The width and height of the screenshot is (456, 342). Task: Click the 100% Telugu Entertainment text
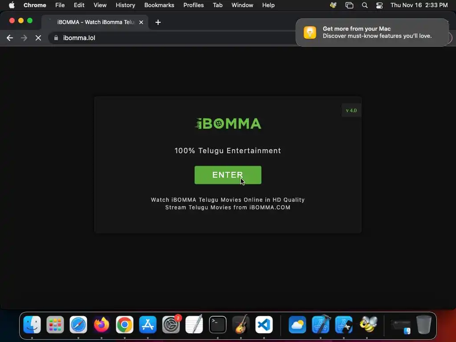(x=228, y=151)
